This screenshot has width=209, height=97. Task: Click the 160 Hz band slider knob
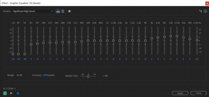tap(56, 43)
